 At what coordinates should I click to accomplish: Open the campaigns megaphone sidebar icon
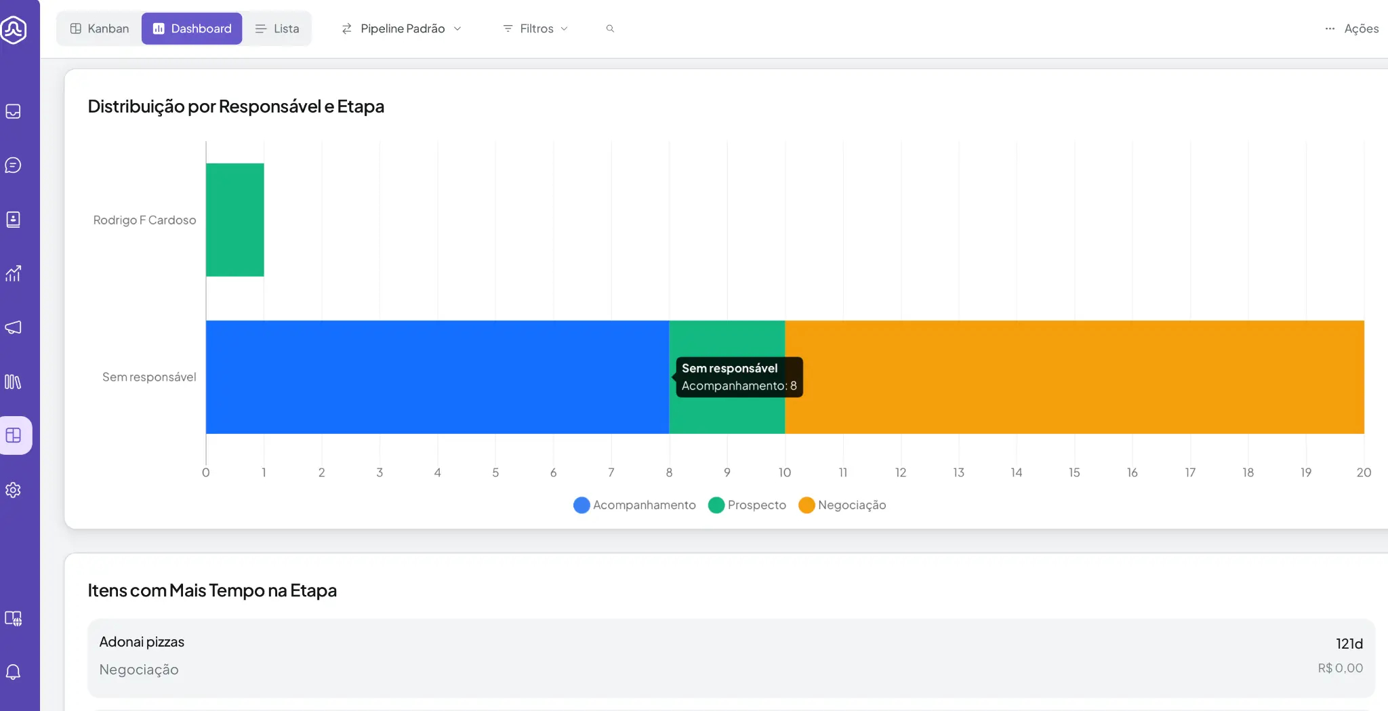pos(14,327)
